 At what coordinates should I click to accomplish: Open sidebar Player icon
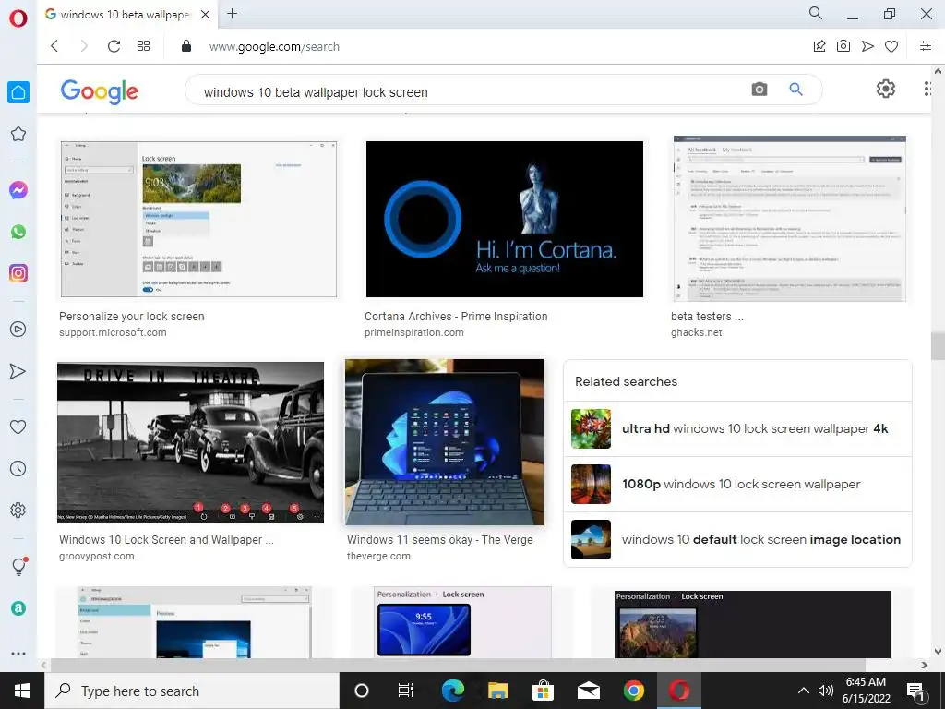coord(18,330)
